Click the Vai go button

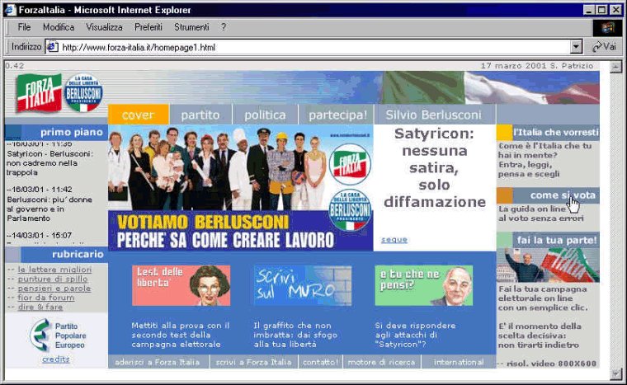tap(604, 47)
